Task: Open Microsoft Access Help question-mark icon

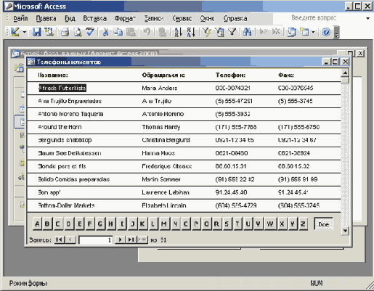Action: (x=326, y=32)
